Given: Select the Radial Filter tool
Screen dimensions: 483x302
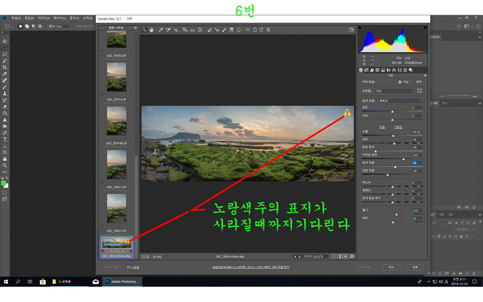Looking at the screenshot, I should pos(238,30).
